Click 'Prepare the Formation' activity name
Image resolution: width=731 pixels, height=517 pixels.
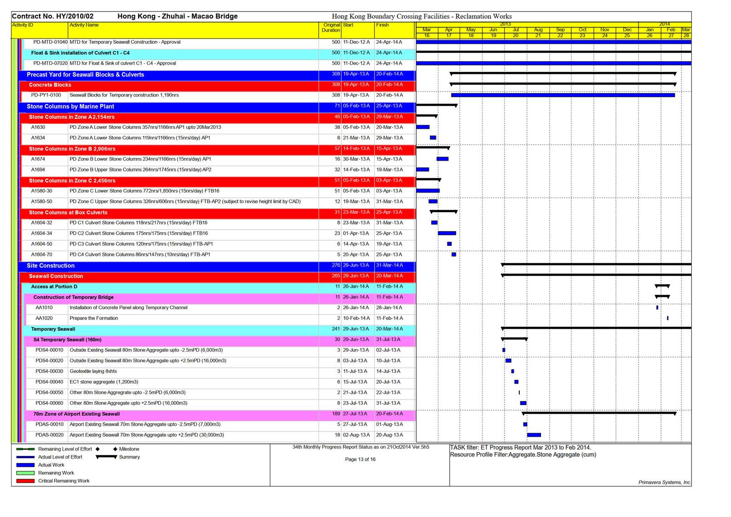[x=94, y=319]
